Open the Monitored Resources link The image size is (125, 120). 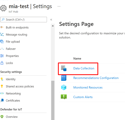88,87
